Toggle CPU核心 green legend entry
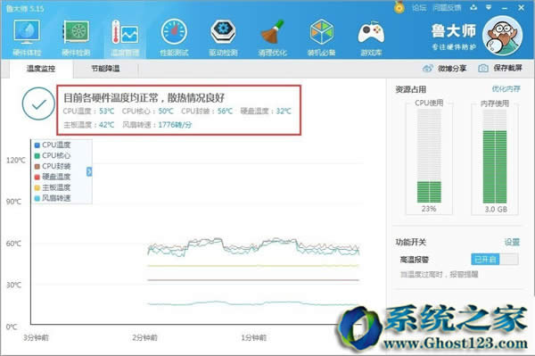This screenshot has width=535, height=356. (x=53, y=155)
